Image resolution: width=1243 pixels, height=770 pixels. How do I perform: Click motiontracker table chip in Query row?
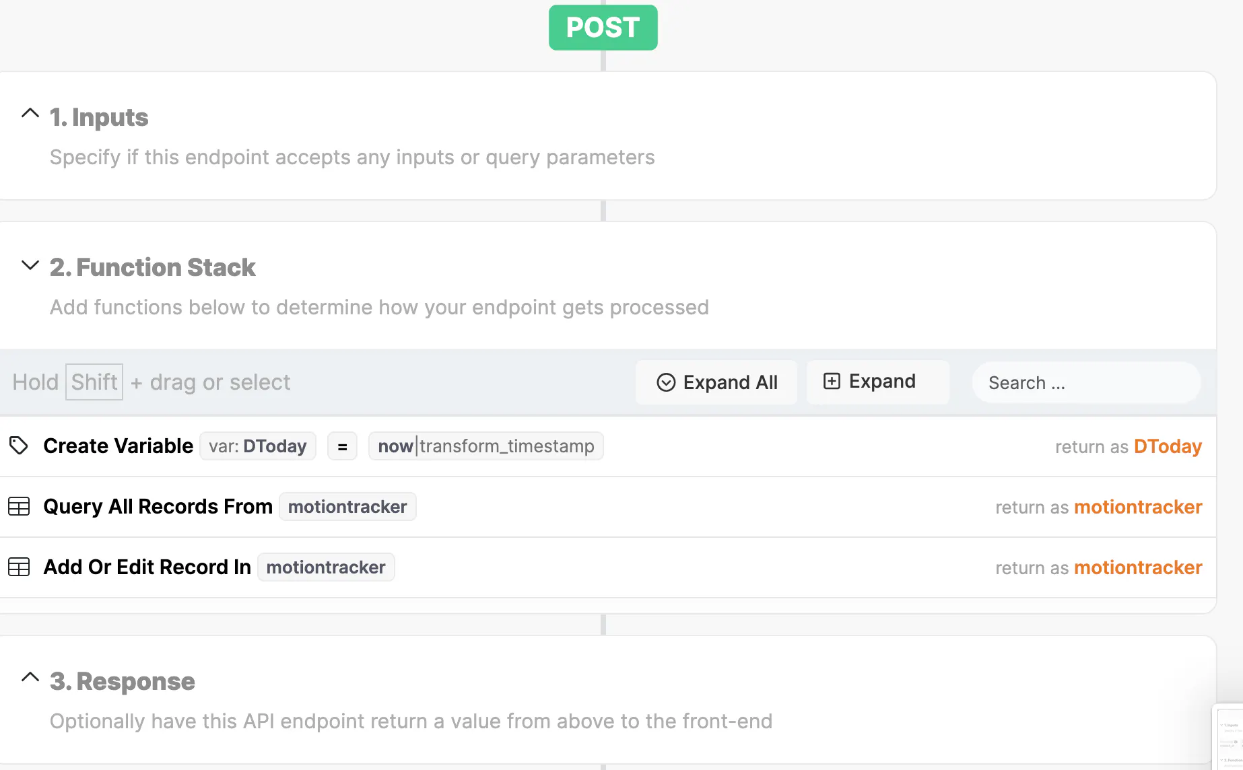(347, 506)
